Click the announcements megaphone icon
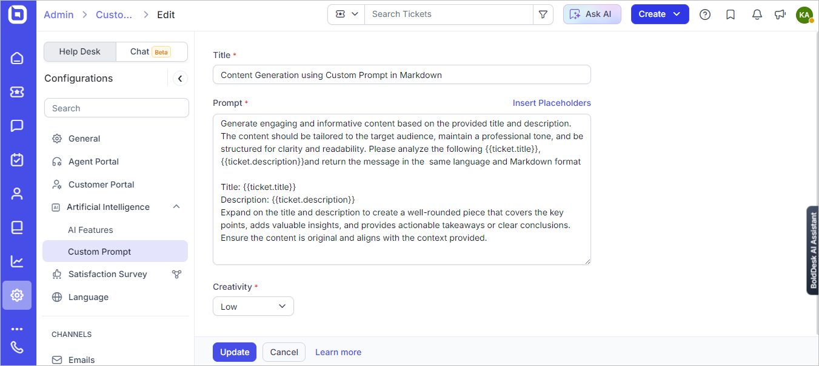 [780, 15]
